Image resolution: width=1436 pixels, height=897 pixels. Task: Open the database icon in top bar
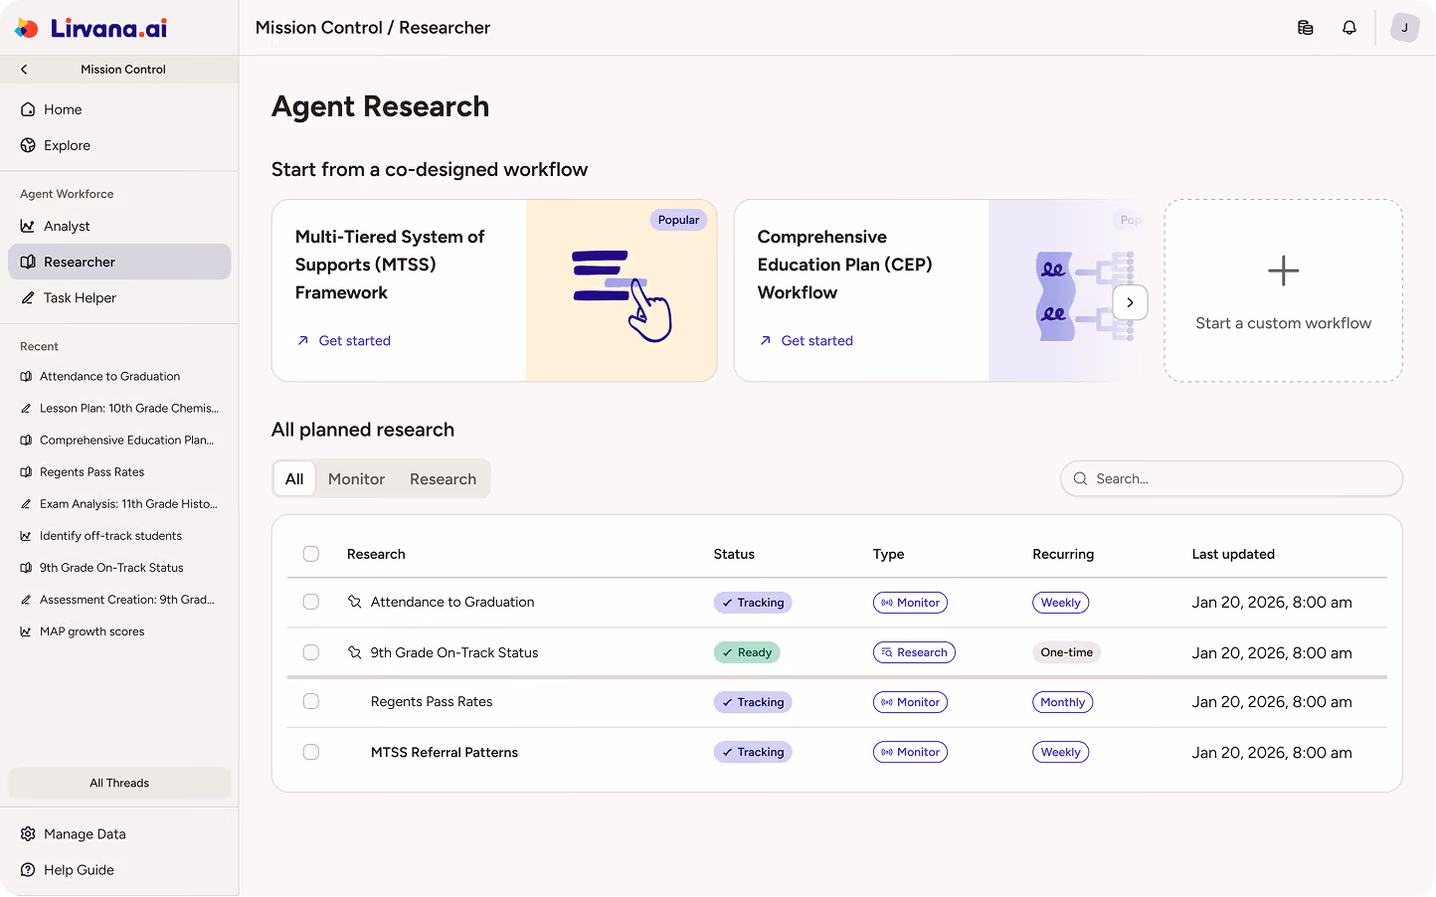click(1306, 28)
